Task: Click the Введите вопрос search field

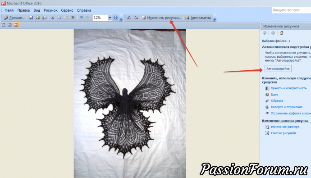Action: pos(291,10)
